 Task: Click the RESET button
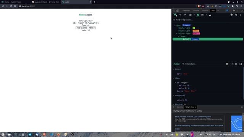pyautogui.click(x=91, y=28)
